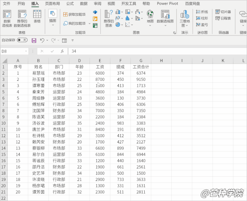Click the Bing Maps add-in icon
Screen dimensions: 247x201
coord(95,19)
